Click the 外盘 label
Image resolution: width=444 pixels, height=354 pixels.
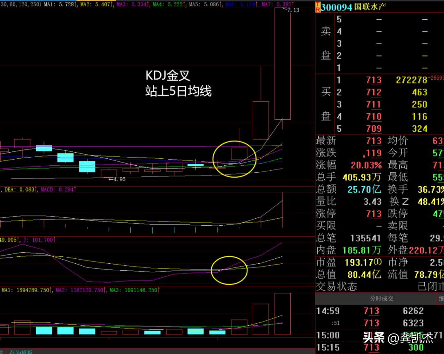398,250
